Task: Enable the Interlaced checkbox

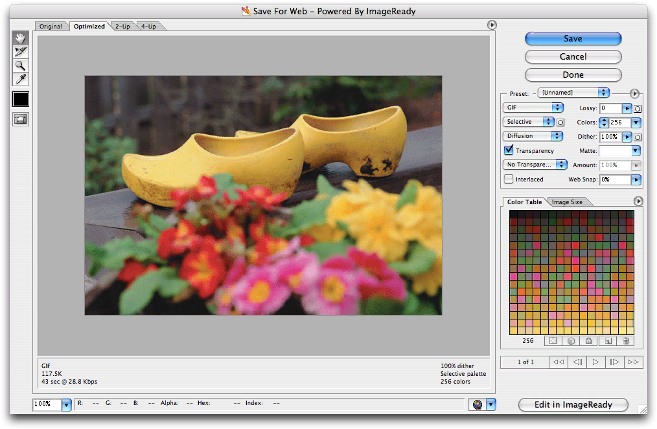Action: [x=509, y=179]
